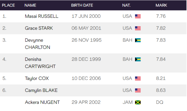This screenshot has width=187, height=111.
Task: Click the Bahamas flag beside Devynne Charlton
Action: click(138, 40)
